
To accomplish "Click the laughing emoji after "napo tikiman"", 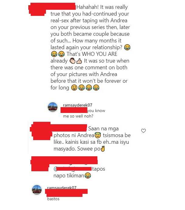I will click(x=88, y=176).
